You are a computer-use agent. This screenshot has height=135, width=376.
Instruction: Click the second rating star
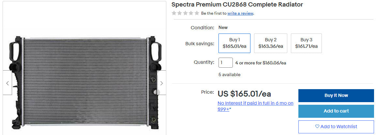point(180,13)
